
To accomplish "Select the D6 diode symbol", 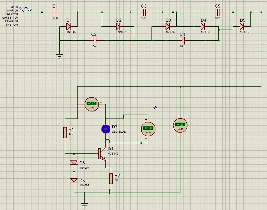I will pyautogui.click(x=74, y=163).
